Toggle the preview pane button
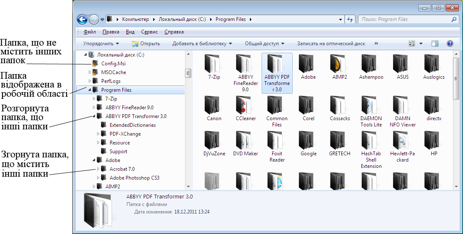Viewport: 463px width, 234px height. [x=435, y=44]
